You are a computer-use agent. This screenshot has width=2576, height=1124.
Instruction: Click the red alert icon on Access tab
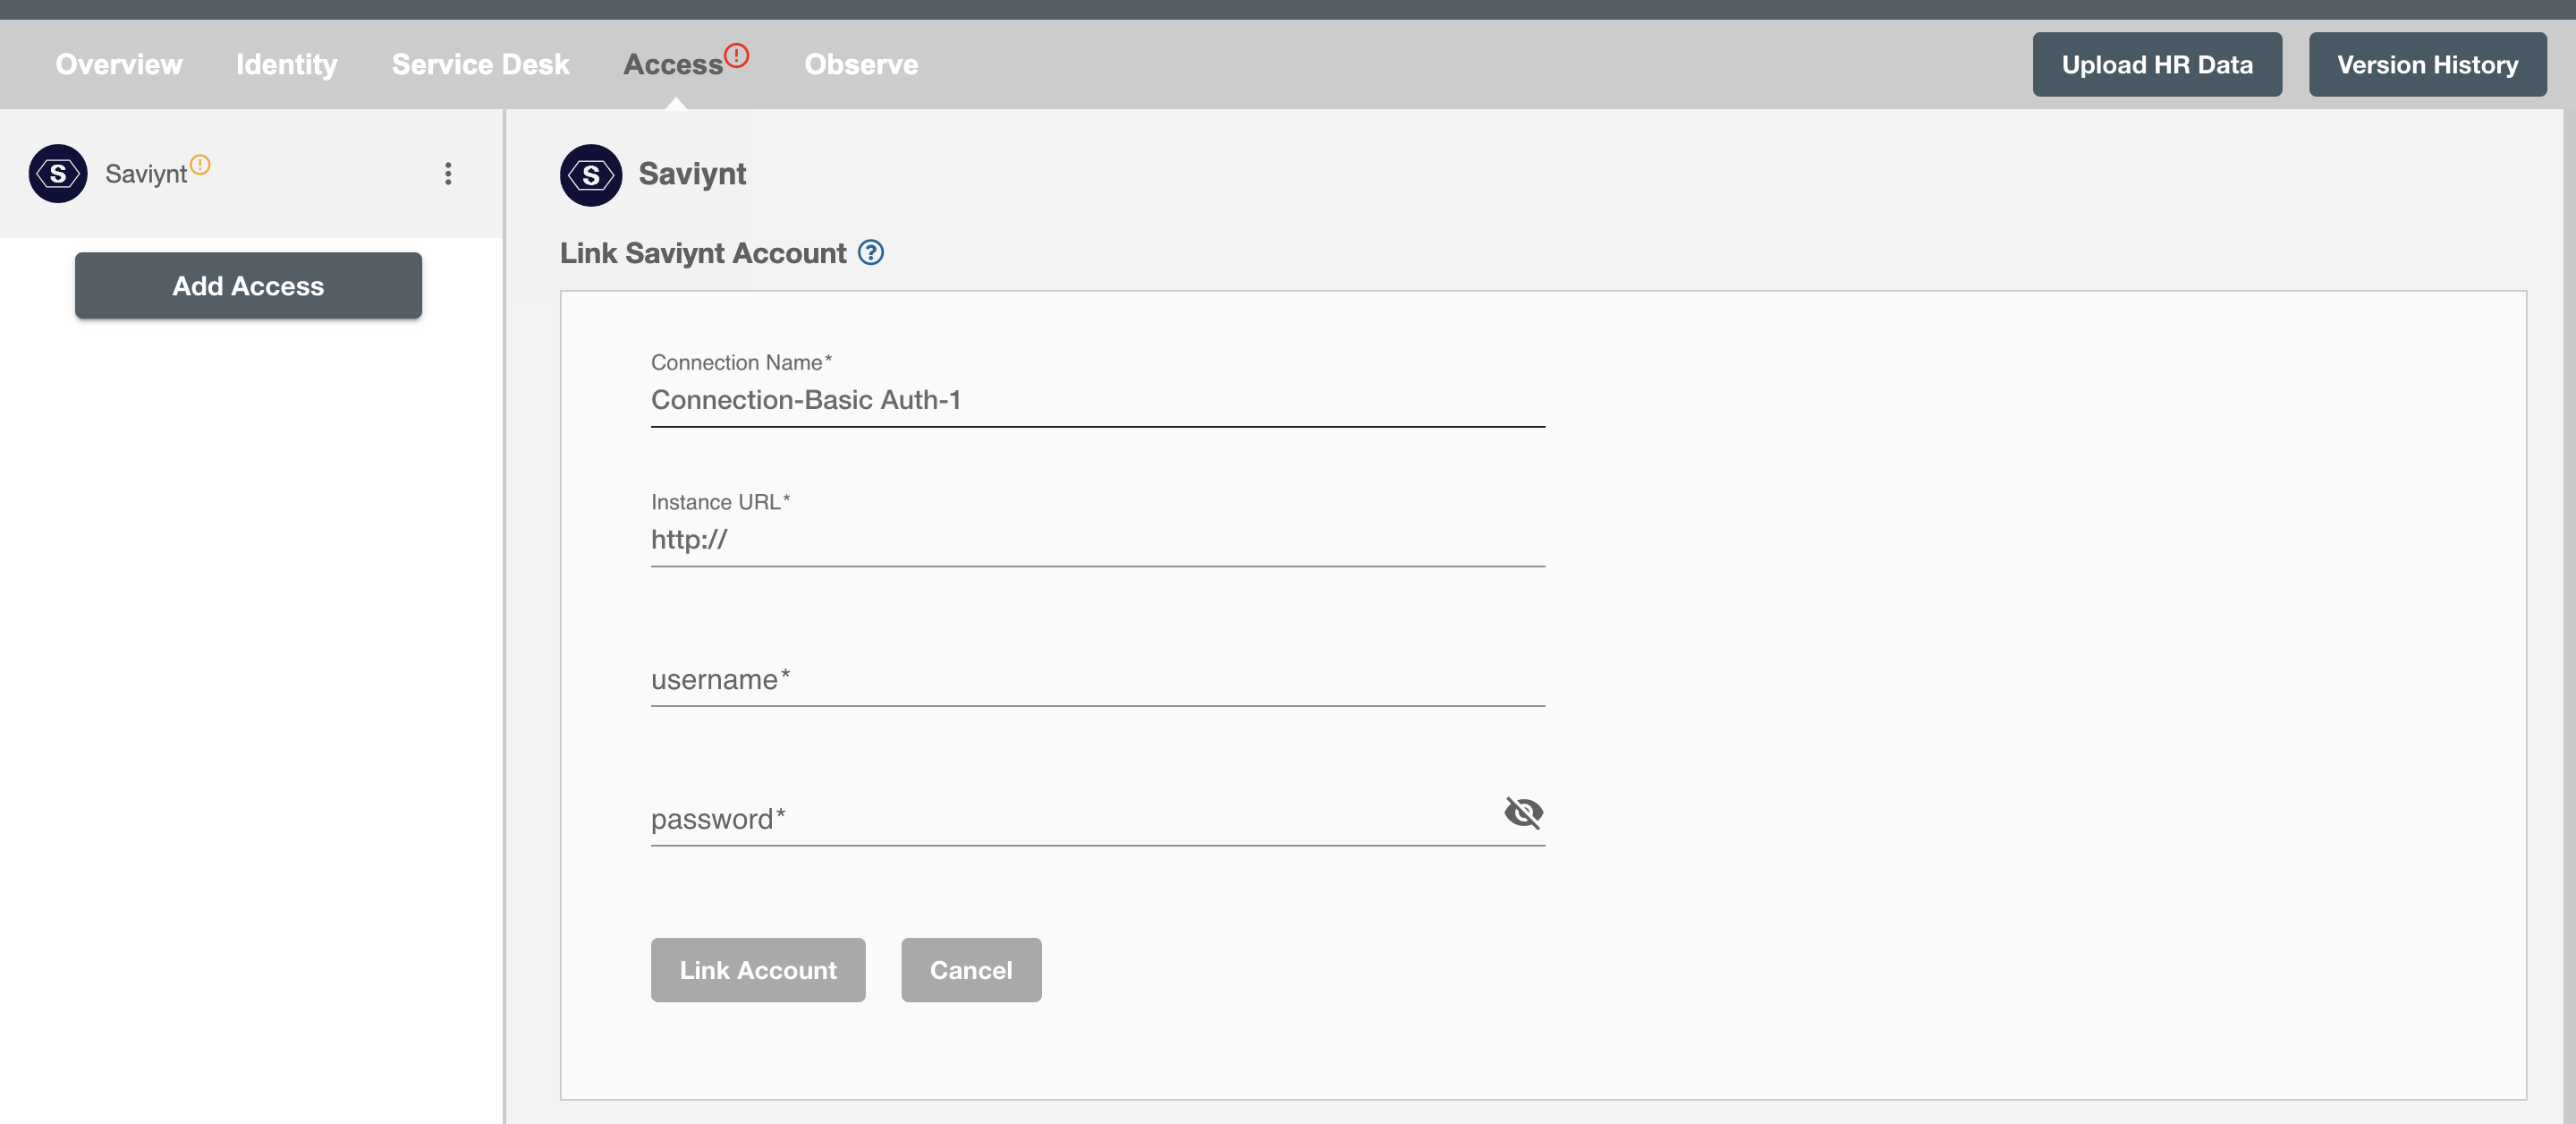tap(737, 55)
